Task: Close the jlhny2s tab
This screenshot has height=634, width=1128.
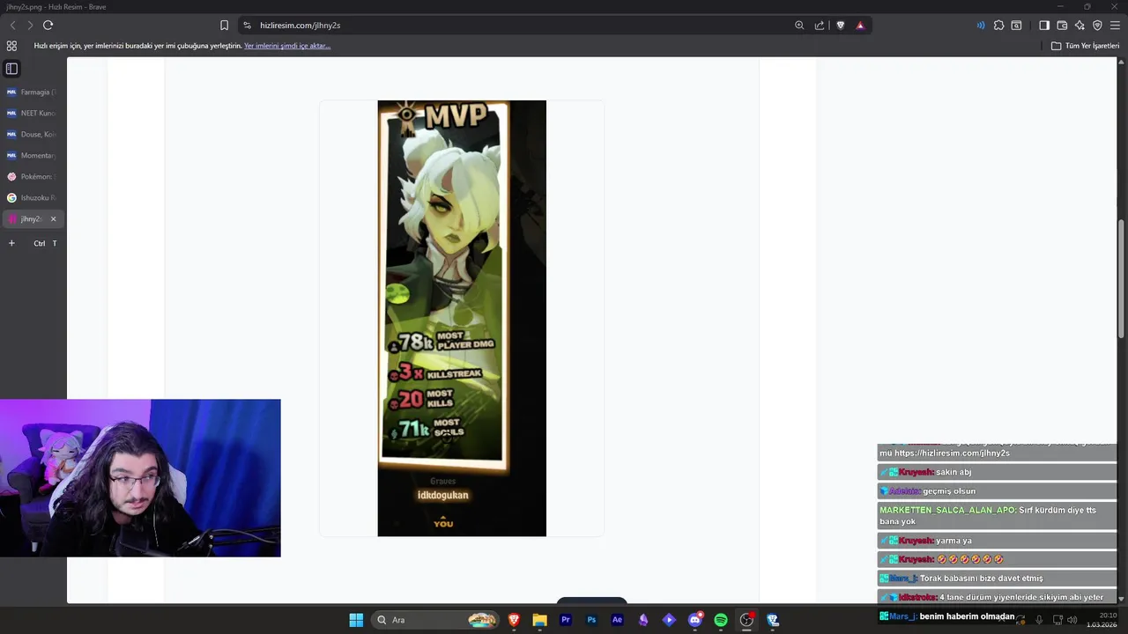Action: point(53,219)
